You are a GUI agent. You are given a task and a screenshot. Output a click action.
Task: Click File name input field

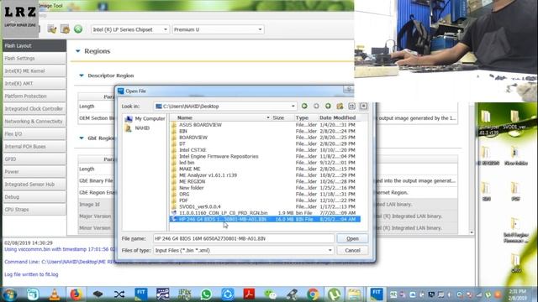(x=244, y=238)
